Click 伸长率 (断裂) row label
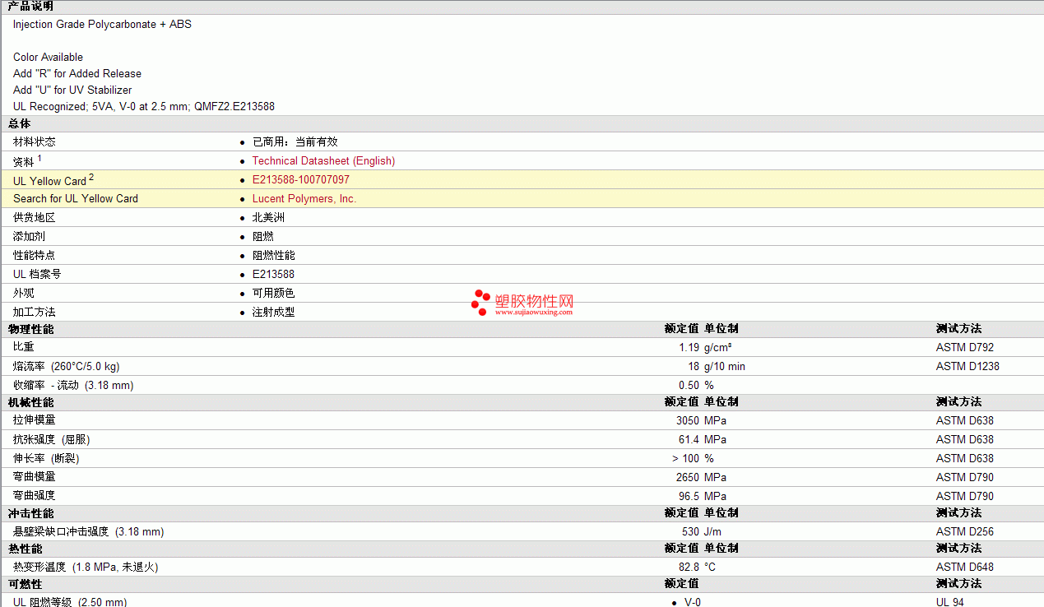1044x607 pixels. tap(47, 459)
